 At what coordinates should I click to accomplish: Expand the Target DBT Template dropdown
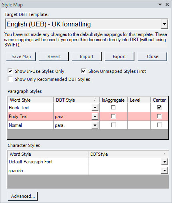click(x=164, y=24)
